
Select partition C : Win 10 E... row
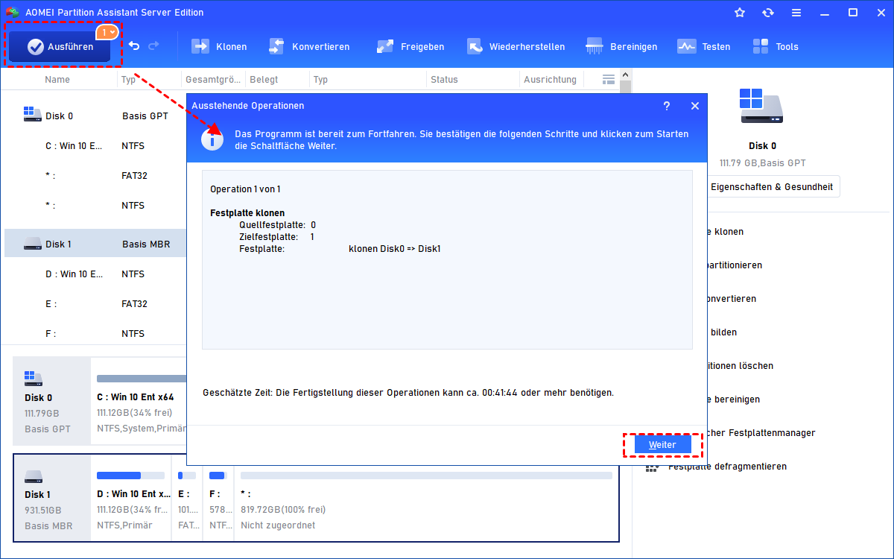click(95, 146)
